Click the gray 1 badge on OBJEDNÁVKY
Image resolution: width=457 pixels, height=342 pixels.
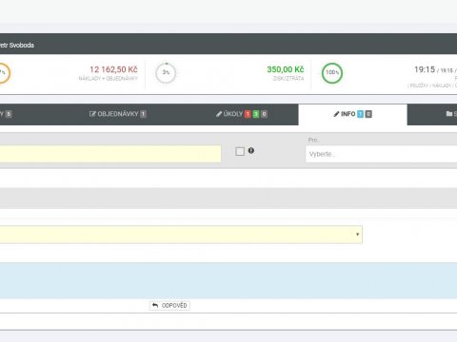143,114
